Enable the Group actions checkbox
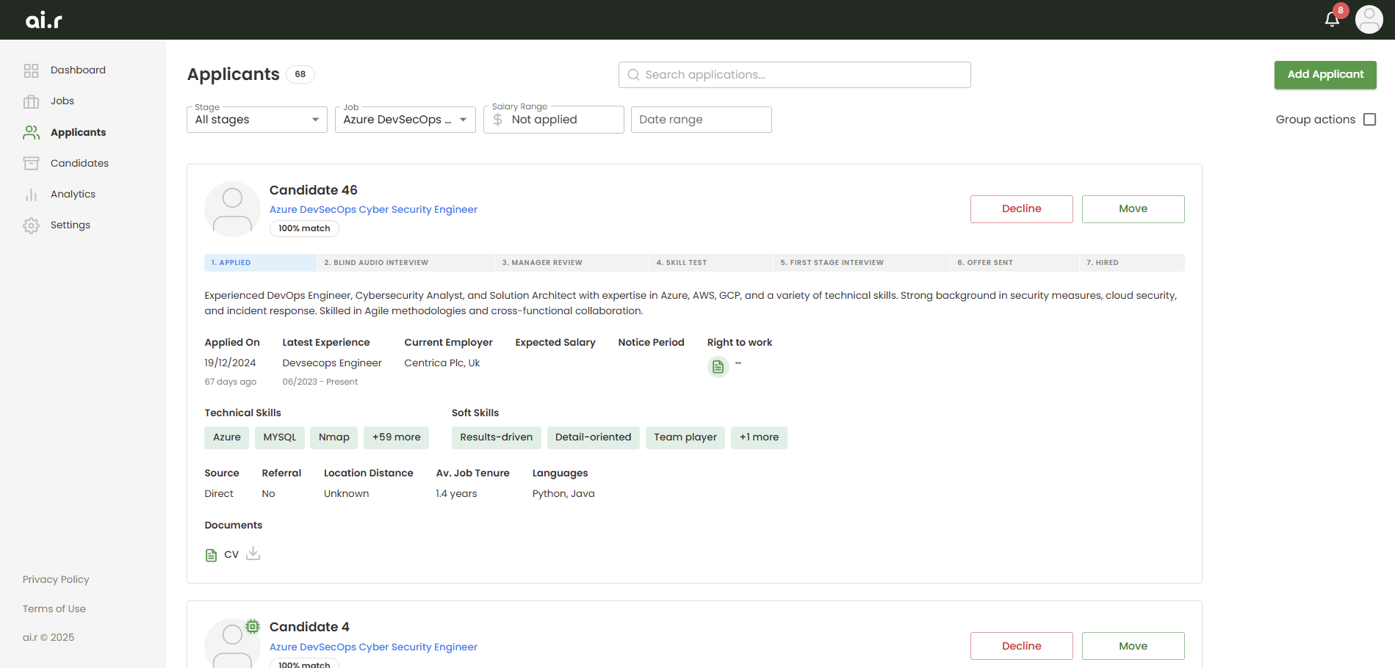The height and width of the screenshot is (668, 1395). [x=1370, y=119]
